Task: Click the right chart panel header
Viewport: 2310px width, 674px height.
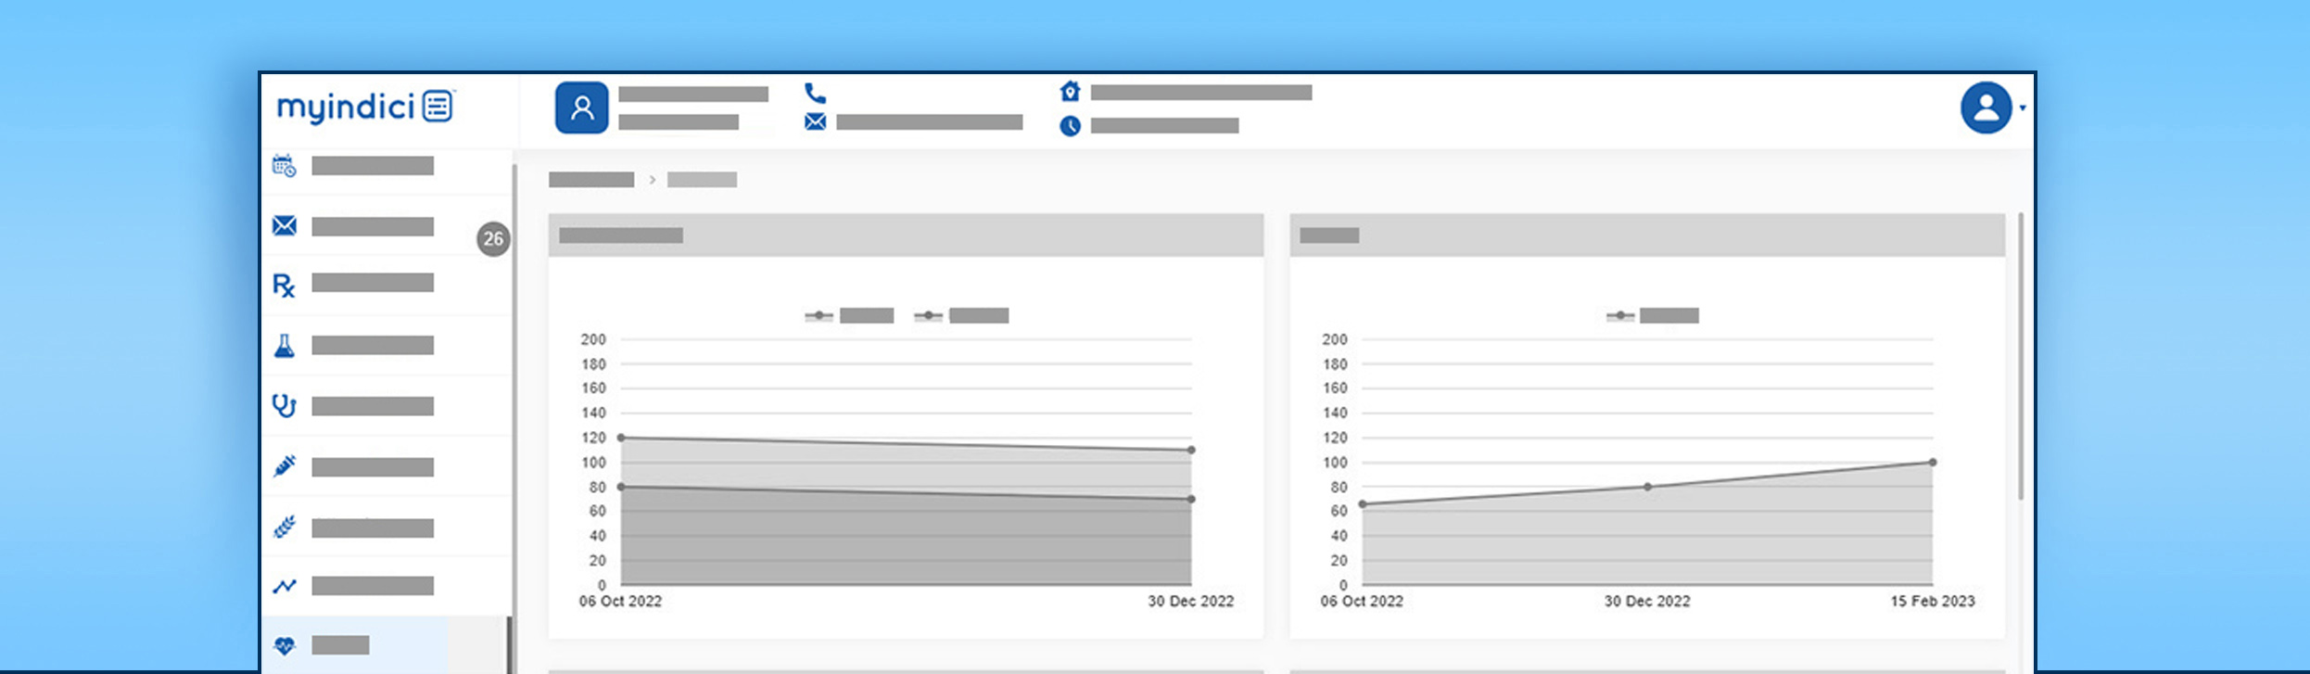Action: (1647, 235)
